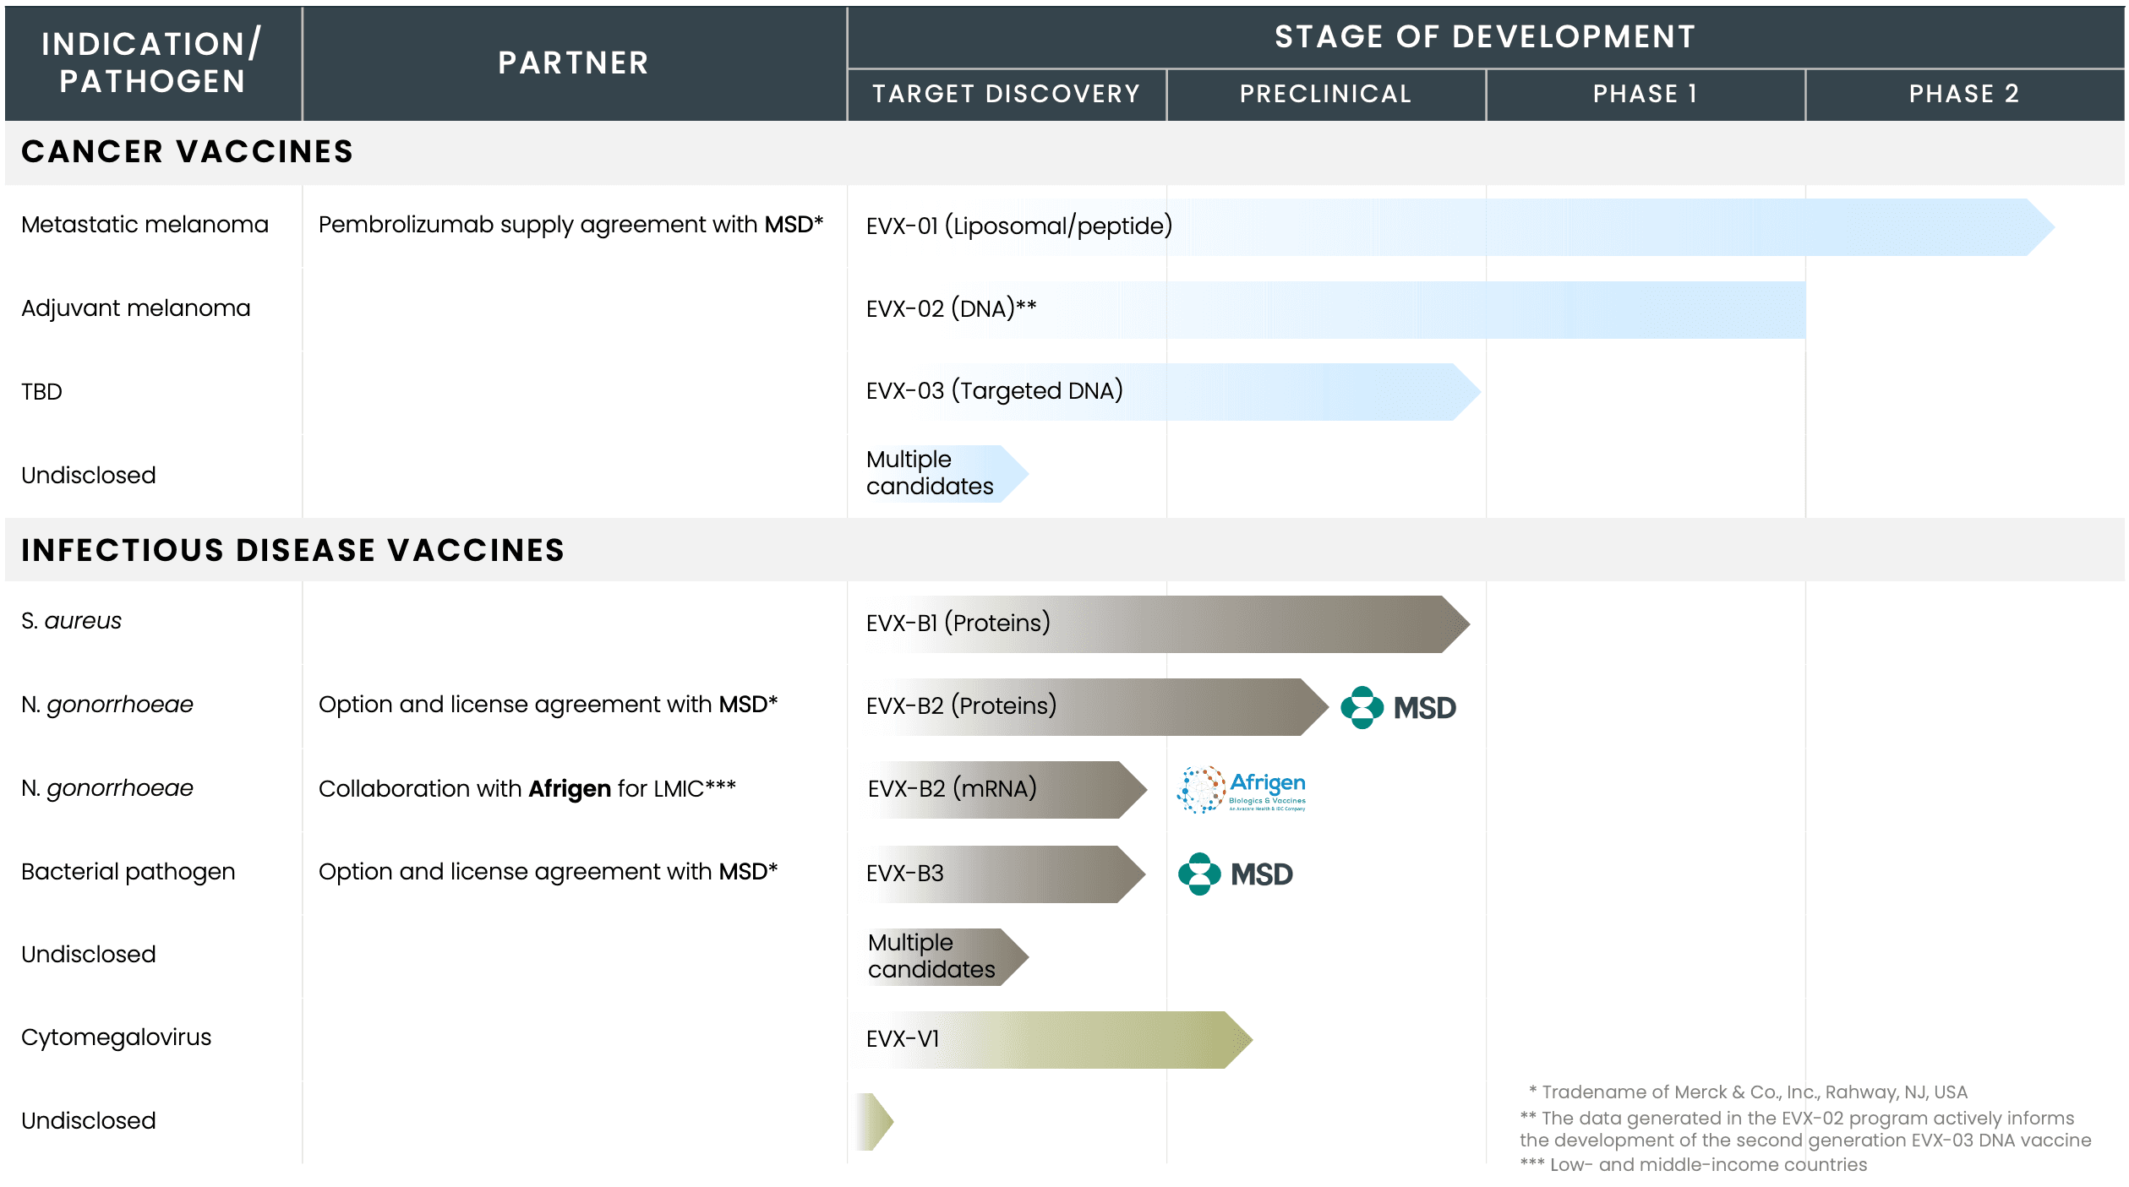The height and width of the screenshot is (1187, 2129).
Task: Select the TBD indication cell
Action: click(42, 392)
